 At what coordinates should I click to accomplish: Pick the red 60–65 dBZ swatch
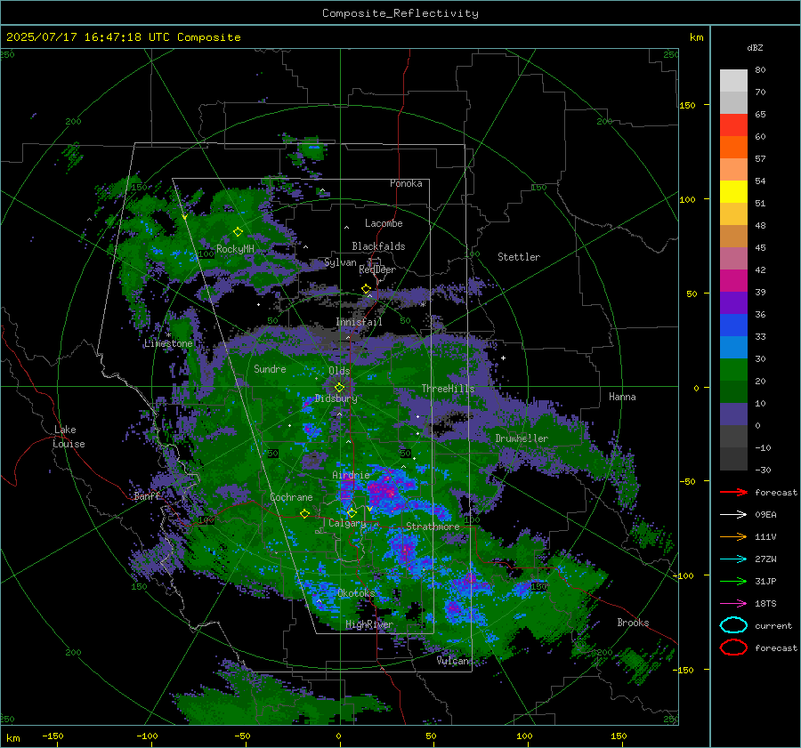click(x=733, y=125)
